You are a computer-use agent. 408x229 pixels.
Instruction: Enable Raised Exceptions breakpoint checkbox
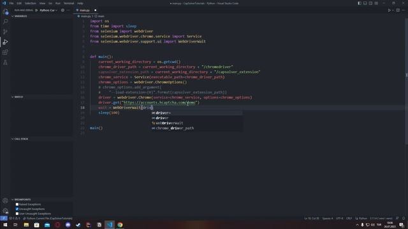pos(17,204)
